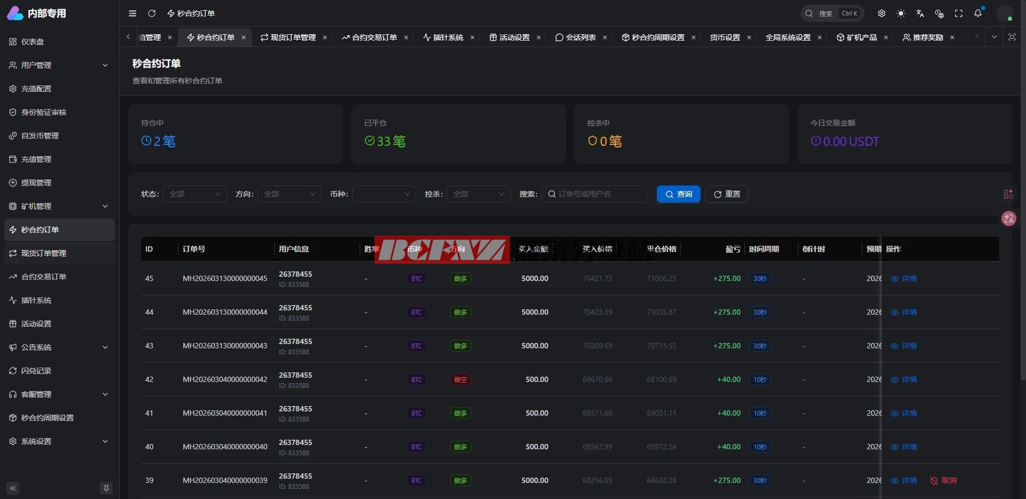Collapse the sidebar with the double-chevron icon
The width and height of the screenshot is (1026, 499).
click(13, 488)
